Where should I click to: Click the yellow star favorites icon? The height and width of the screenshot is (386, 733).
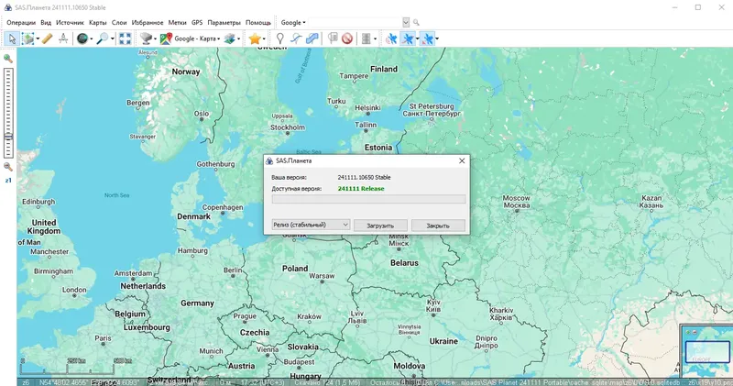tap(255, 39)
